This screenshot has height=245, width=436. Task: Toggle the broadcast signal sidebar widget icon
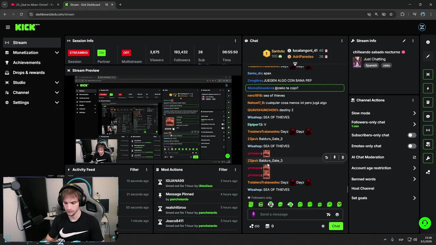[x=428, y=130]
